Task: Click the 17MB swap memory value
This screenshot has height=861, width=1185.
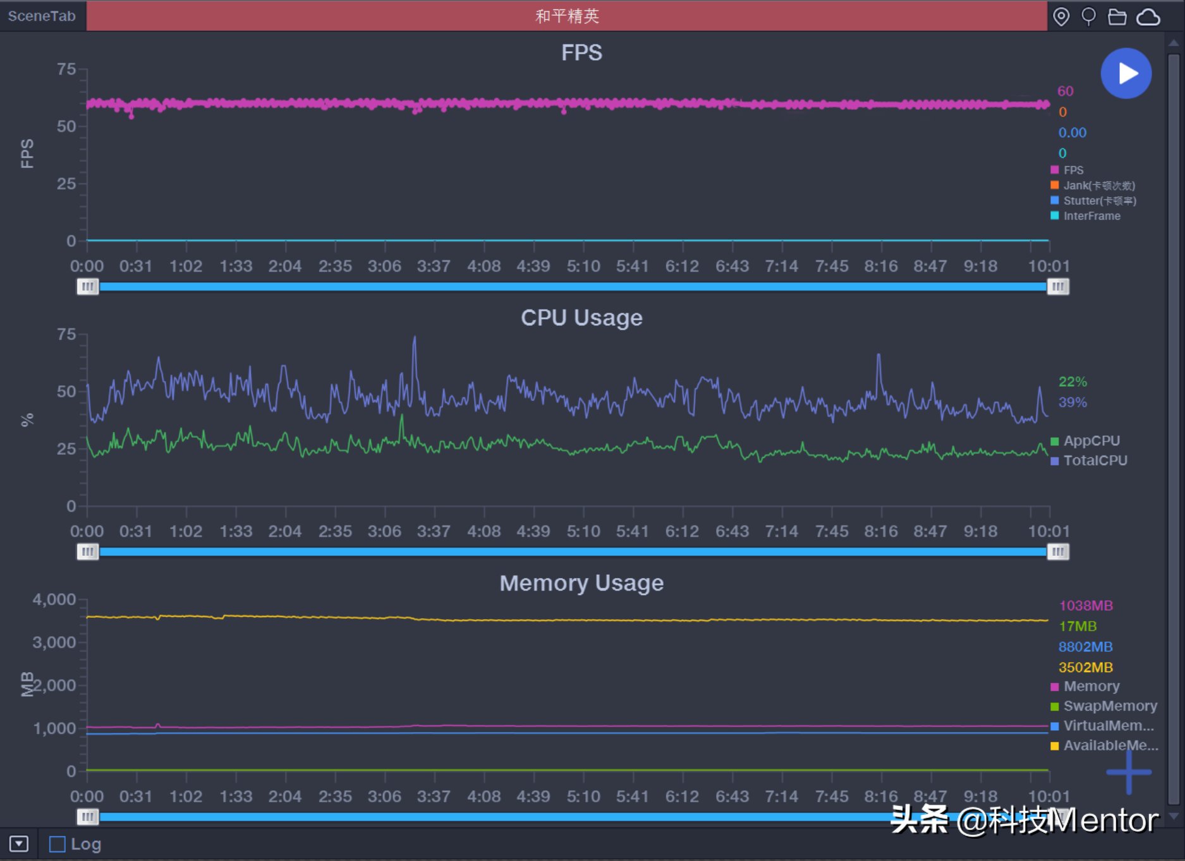Action: click(x=1078, y=627)
